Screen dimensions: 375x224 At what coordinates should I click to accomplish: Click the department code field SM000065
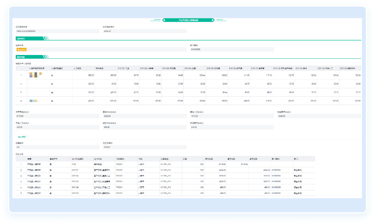tap(231, 49)
